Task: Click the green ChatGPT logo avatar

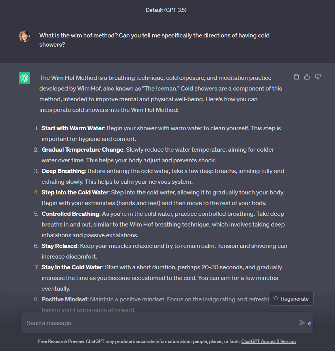Action: pos(24,78)
